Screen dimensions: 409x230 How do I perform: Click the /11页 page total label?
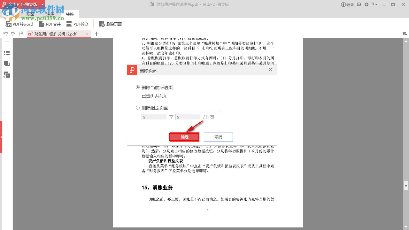pyautogui.click(x=209, y=117)
